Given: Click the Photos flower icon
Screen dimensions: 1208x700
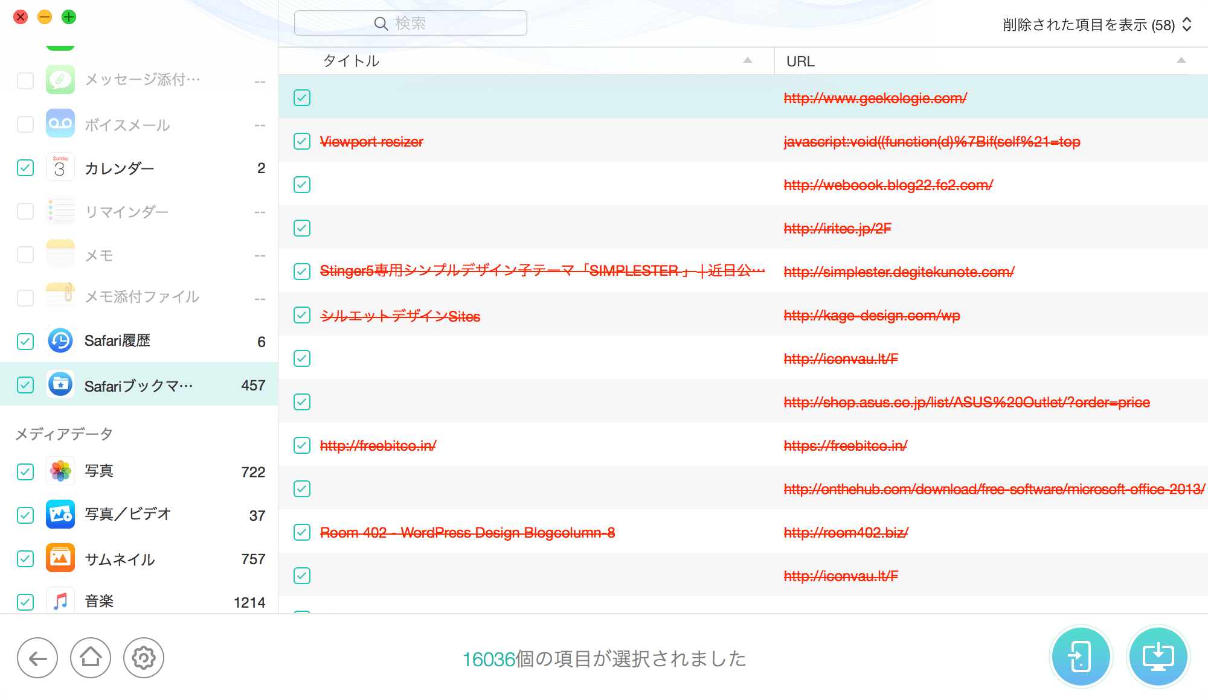Looking at the screenshot, I should [x=60, y=471].
